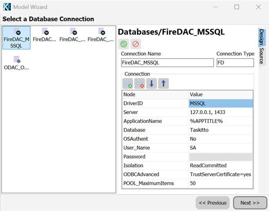Select the User_Name node row
The image size is (269, 211).
pos(155,148)
